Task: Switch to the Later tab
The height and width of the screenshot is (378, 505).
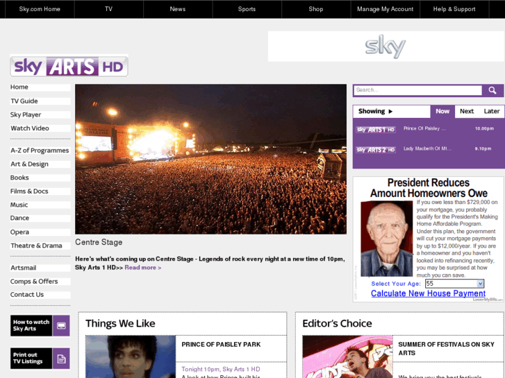Action: click(x=492, y=111)
